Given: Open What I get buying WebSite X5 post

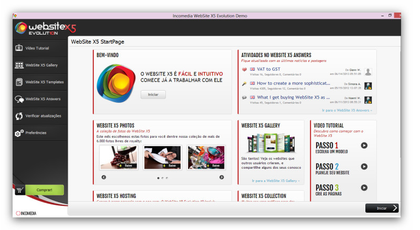Looking at the screenshot, I should pos(293,97).
